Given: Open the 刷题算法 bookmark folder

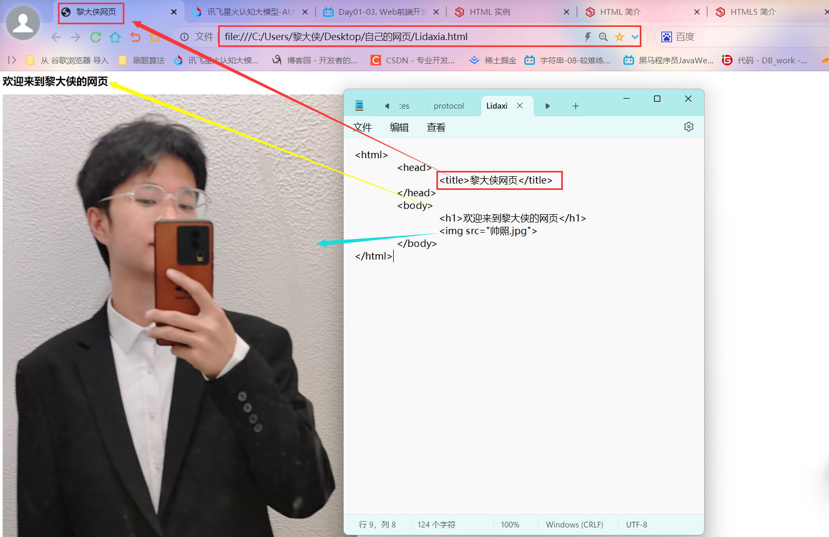Looking at the screenshot, I should click(142, 61).
